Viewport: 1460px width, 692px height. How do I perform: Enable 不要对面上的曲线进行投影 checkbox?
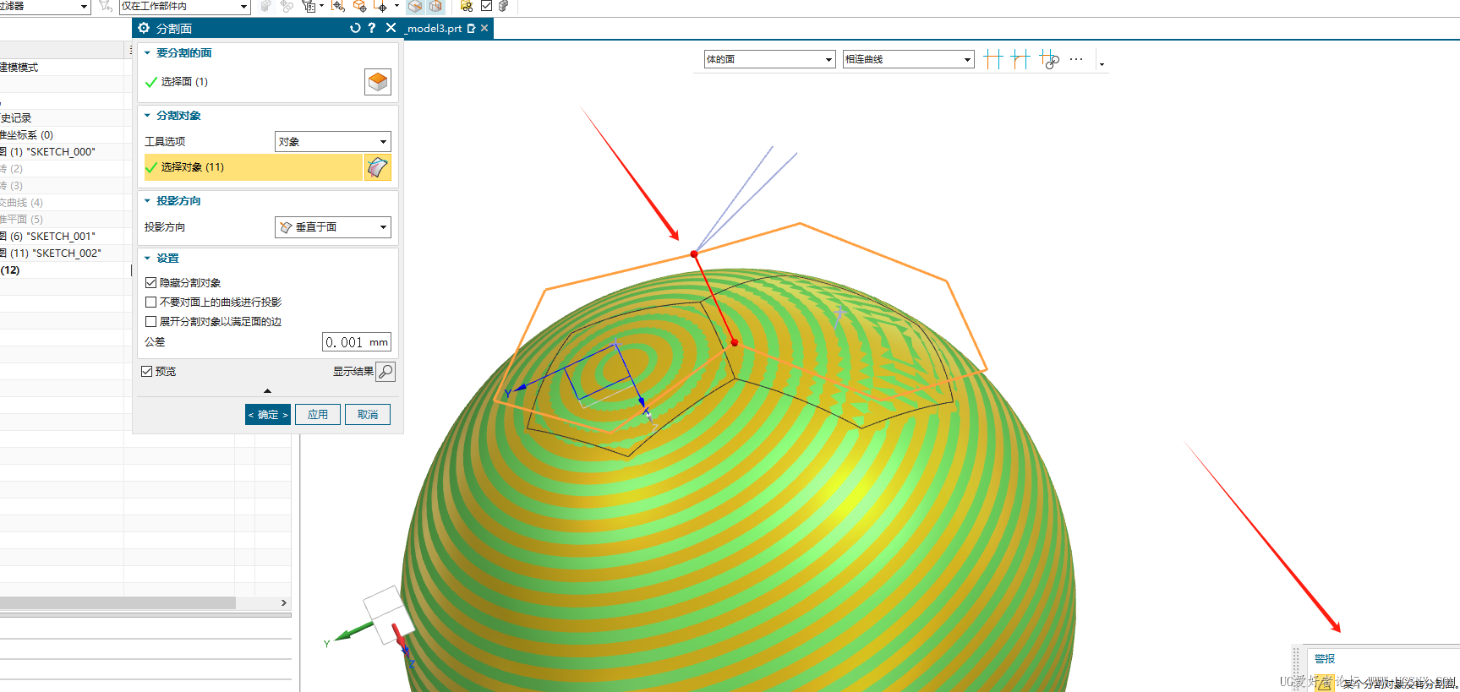[150, 302]
